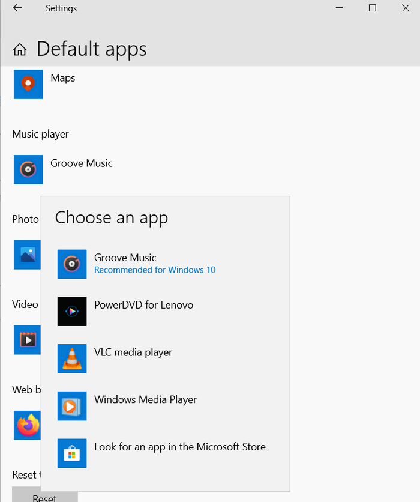Click the Microsoft Store bag icon
This screenshot has height=502, width=420.
[72, 453]
